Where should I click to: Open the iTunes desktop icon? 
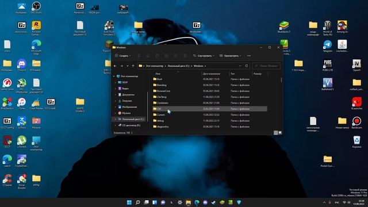22,103
